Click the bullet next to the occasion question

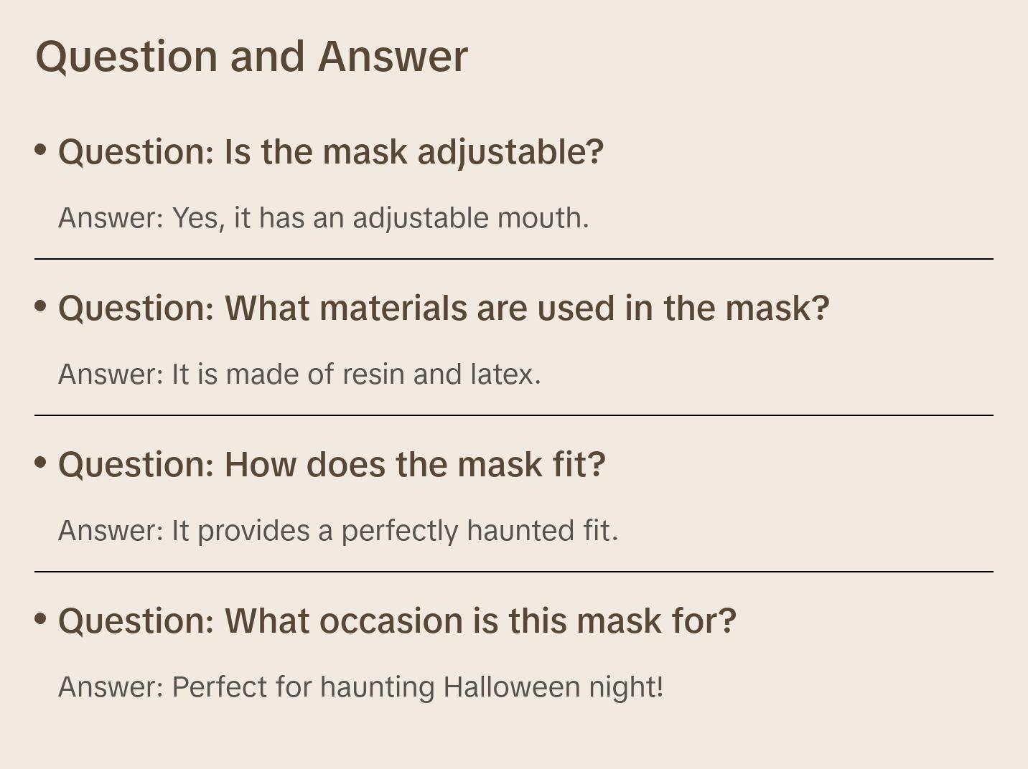click(x=41, y=619)
